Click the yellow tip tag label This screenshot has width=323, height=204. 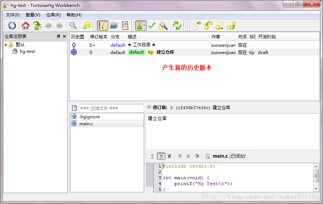click(x=151, y=52)
